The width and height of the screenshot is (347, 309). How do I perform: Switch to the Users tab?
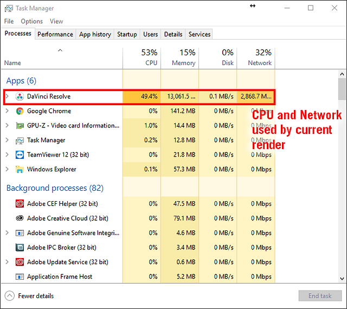pos(151,34)
